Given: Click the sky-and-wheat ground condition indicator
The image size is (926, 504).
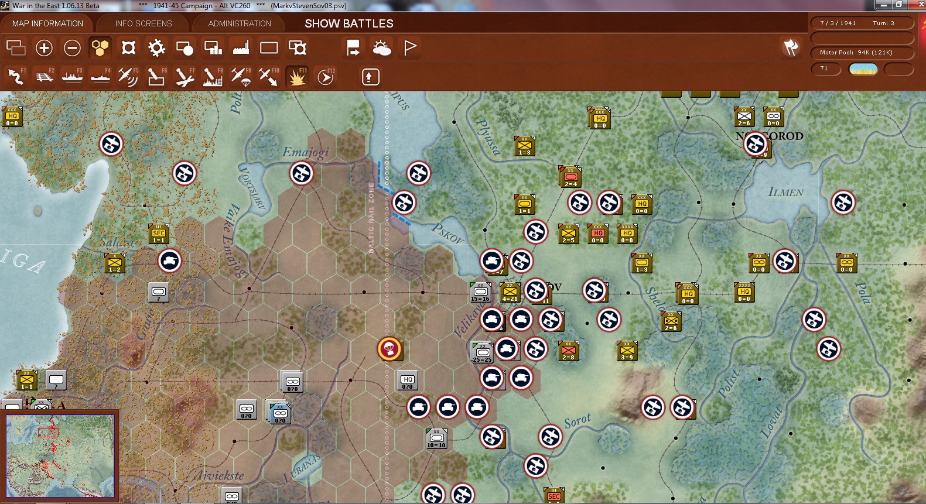Looking at the screenshot, I should [x=863, y=69].
